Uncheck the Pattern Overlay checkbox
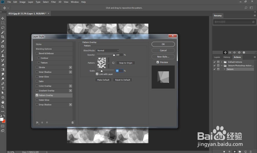The width and height of the screenshot is (257, 153). (37, 95)
